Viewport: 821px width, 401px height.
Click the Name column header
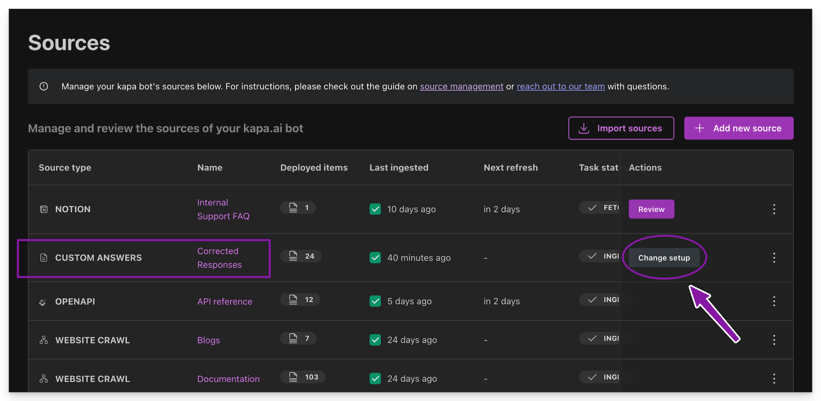210,168
